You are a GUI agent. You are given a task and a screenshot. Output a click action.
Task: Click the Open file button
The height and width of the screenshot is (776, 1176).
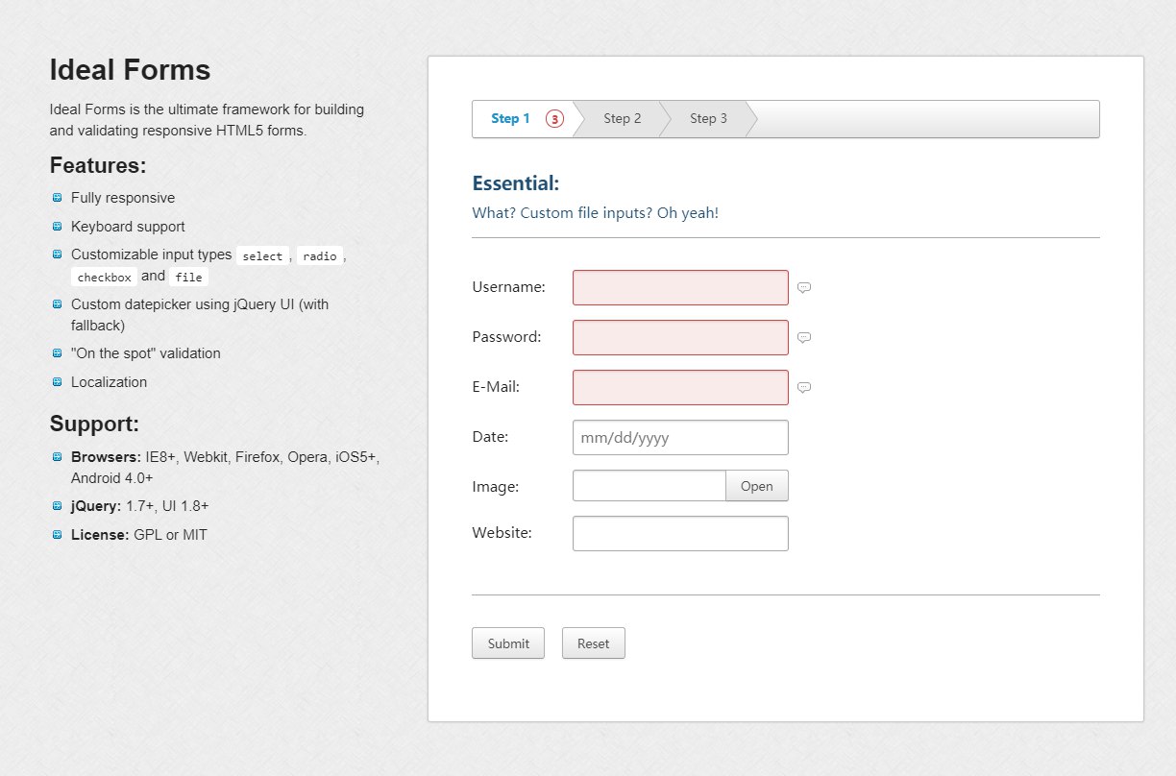756,486
